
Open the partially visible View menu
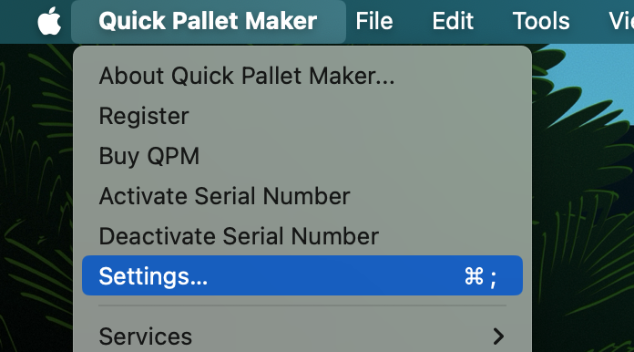click(x=621, y=21)
